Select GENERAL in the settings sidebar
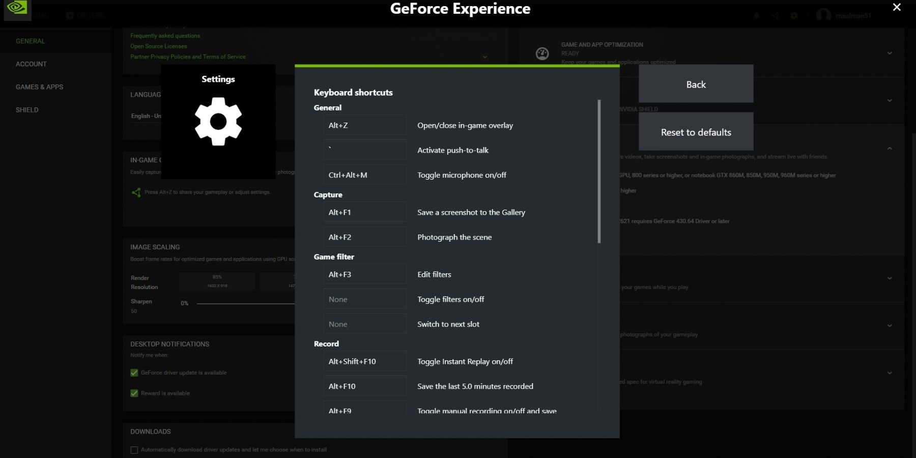This screenshot has height=458, width=916. coord(30,41)
